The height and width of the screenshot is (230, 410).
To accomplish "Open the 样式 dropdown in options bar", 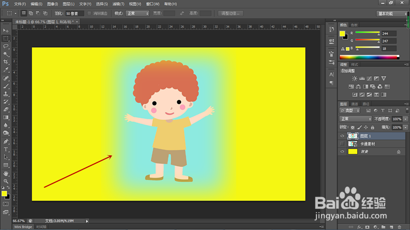I will click(x=137, y=13).
